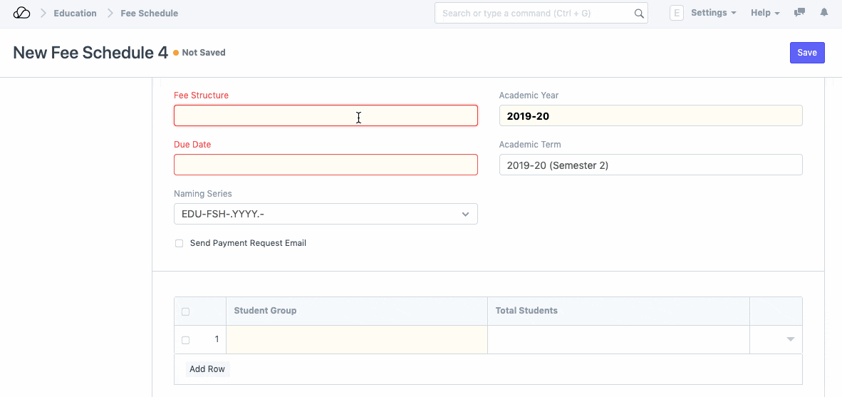Click Add Row button
The image size is (842, 397).
pos(207,369)
